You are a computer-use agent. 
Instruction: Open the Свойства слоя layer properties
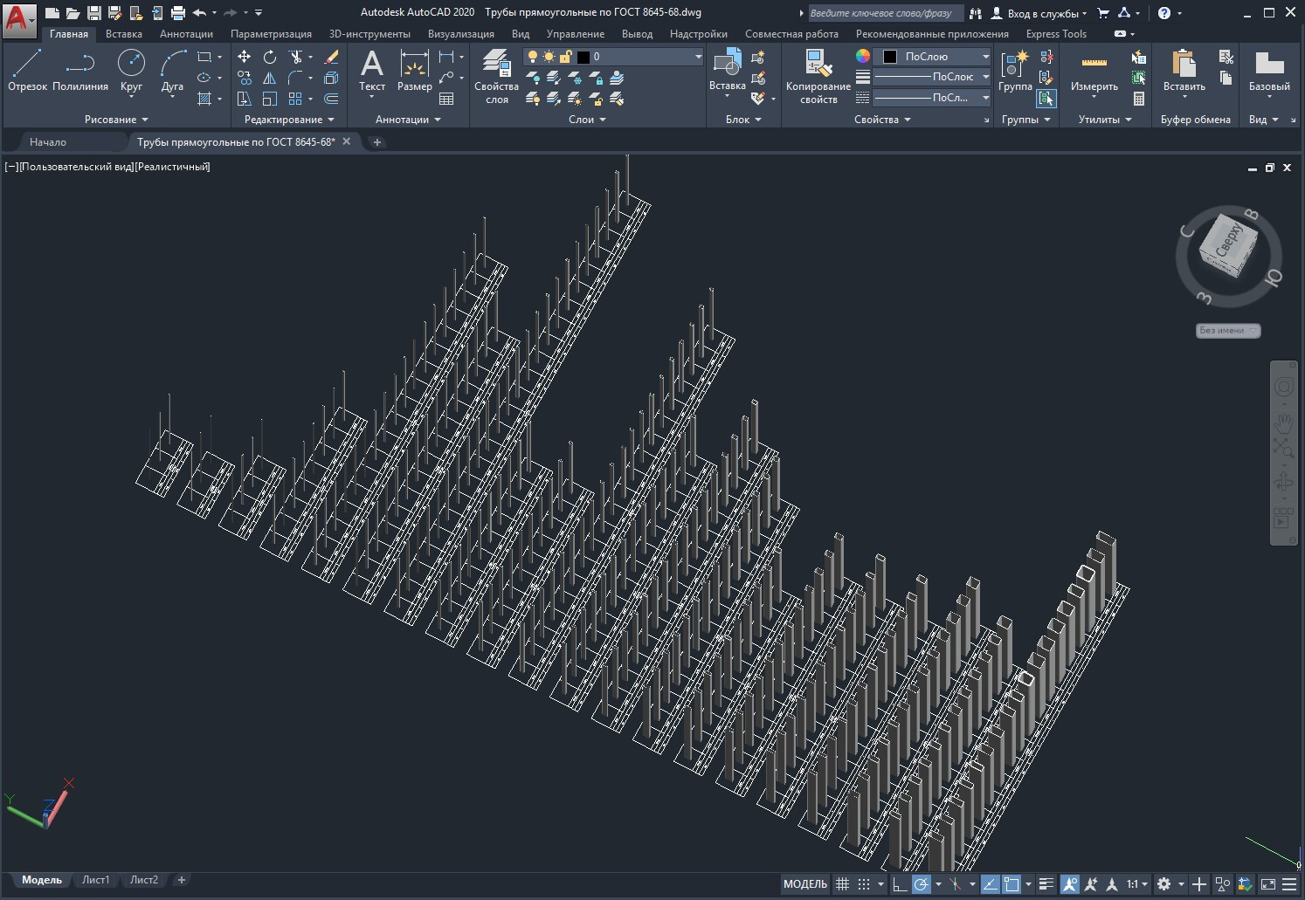496,77
